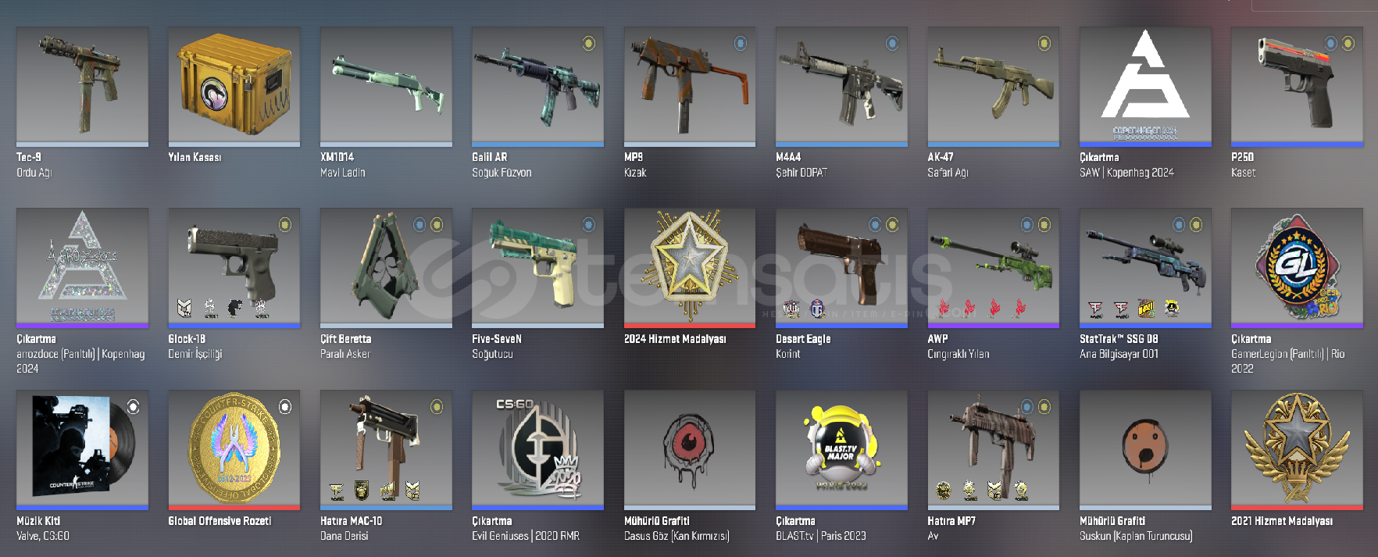The image size is (1378, 557).
Task: Open the Yılan Kasası case
Action: [x=234, y=87]
